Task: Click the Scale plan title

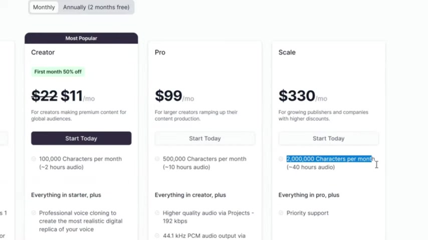Action: click(x=287, y=52)
